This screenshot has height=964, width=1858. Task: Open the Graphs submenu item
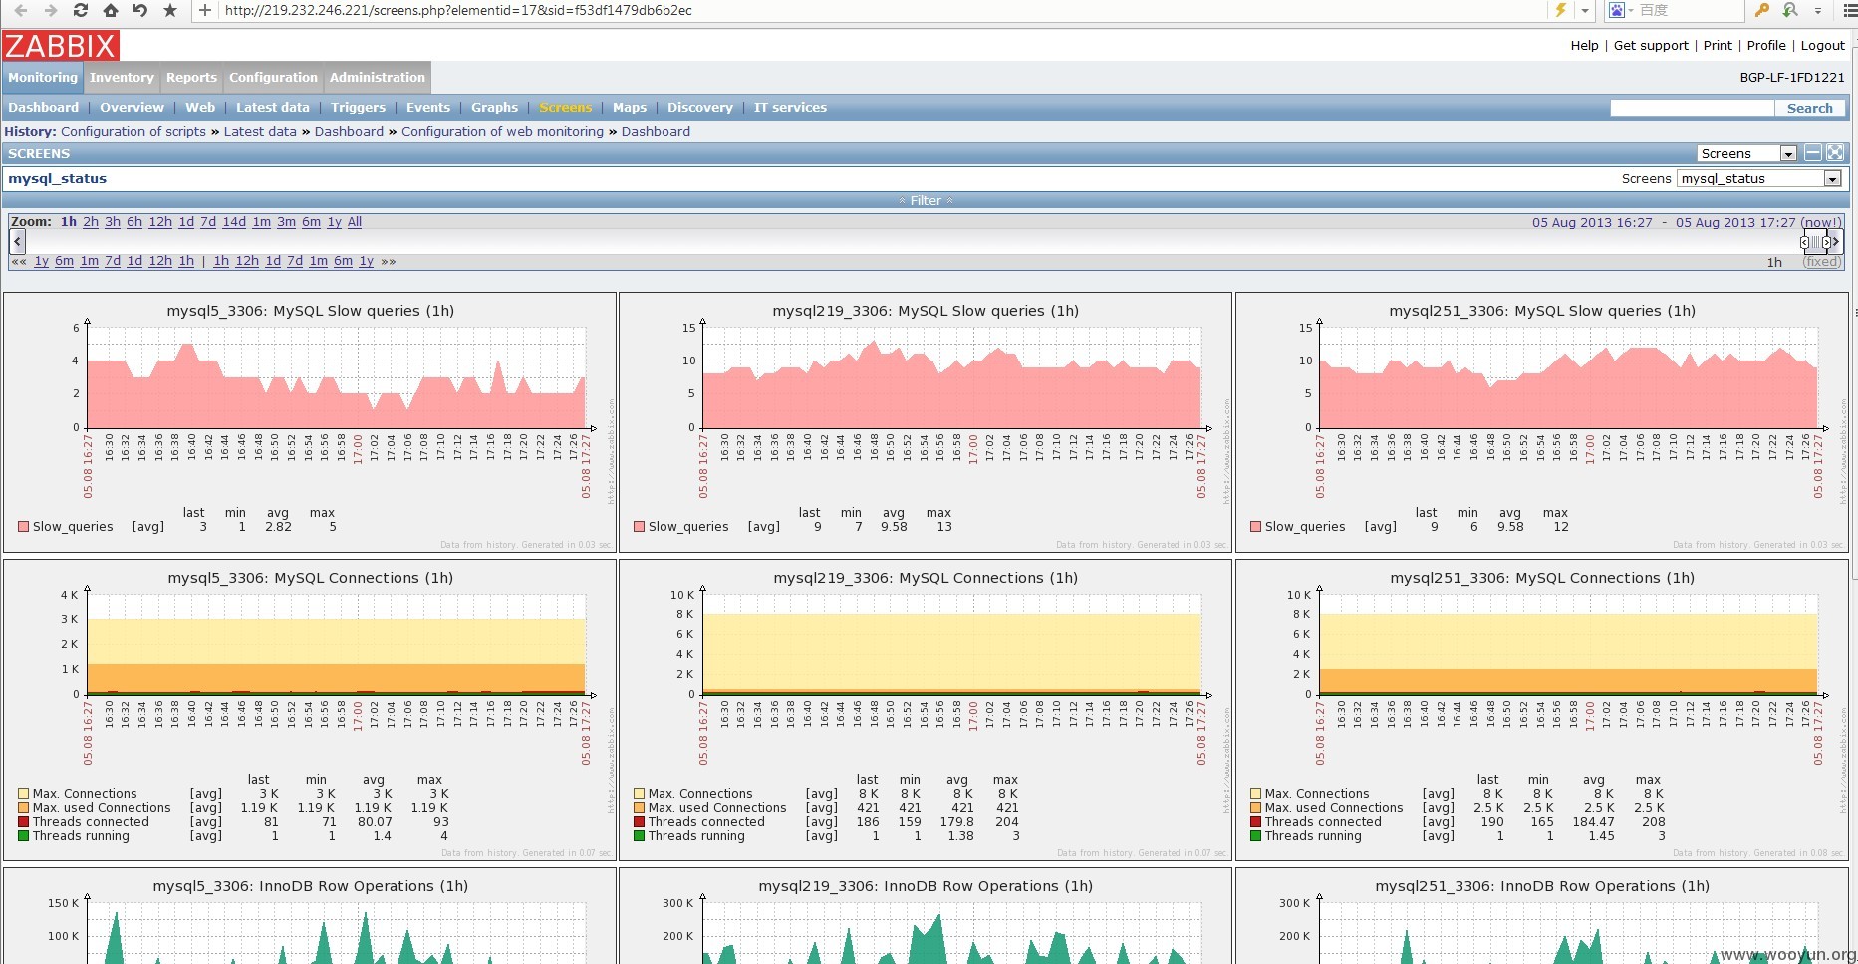pyautogui.click(x=494, y=107)
